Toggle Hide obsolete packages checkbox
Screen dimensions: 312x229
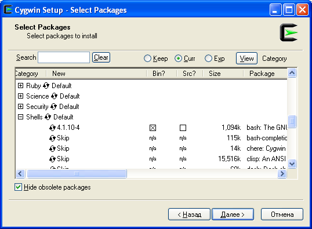pyautogui.click(x=18, y=187)
